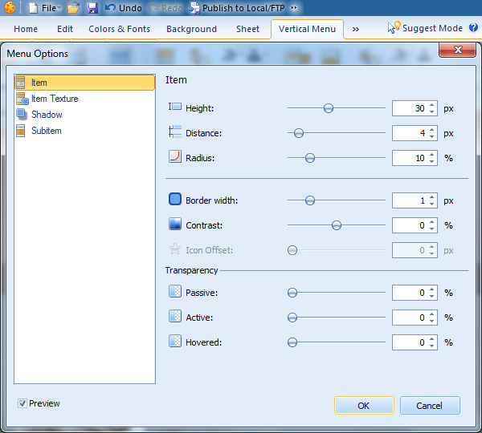This screenshot has height=433, width=482.
Task: Show more ribbon tabs with the chevron
Action: (356, 29)
